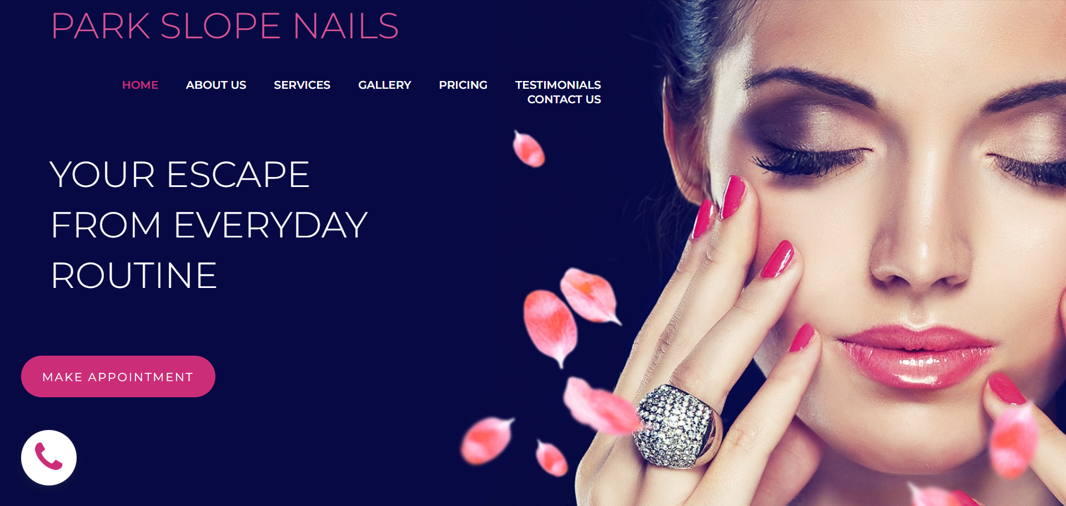Click the Park Slope Nails logo
This screenshot has height=506, width=1066.
click(225, 26)
